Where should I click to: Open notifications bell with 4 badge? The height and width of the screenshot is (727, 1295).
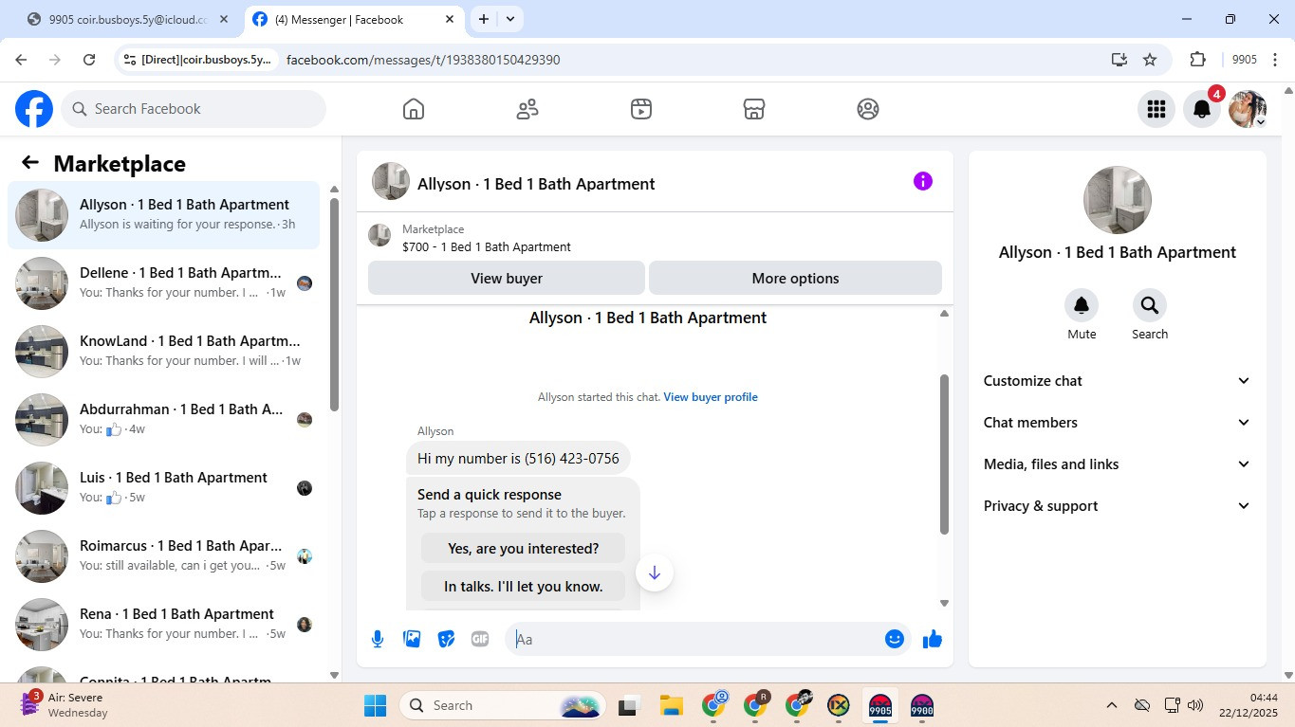point(1202,109)
